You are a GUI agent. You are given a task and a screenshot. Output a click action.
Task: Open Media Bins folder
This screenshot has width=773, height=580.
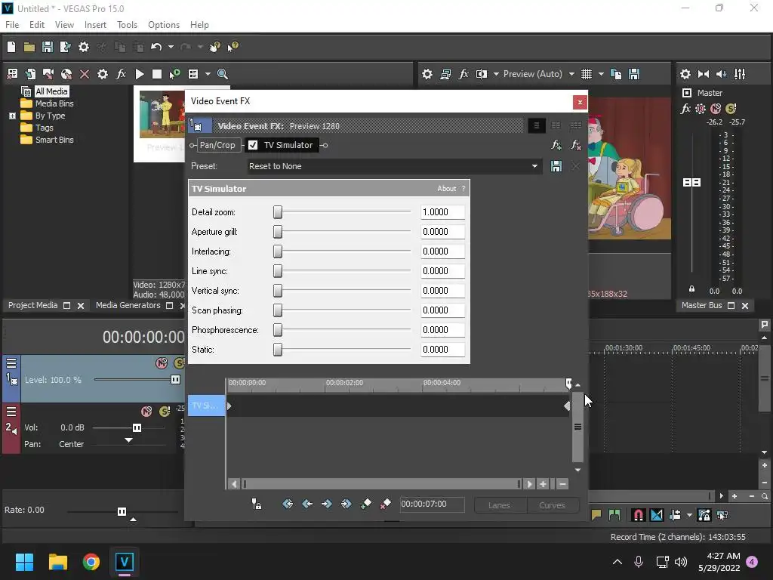pyautogui.click(x=54, y=103)
